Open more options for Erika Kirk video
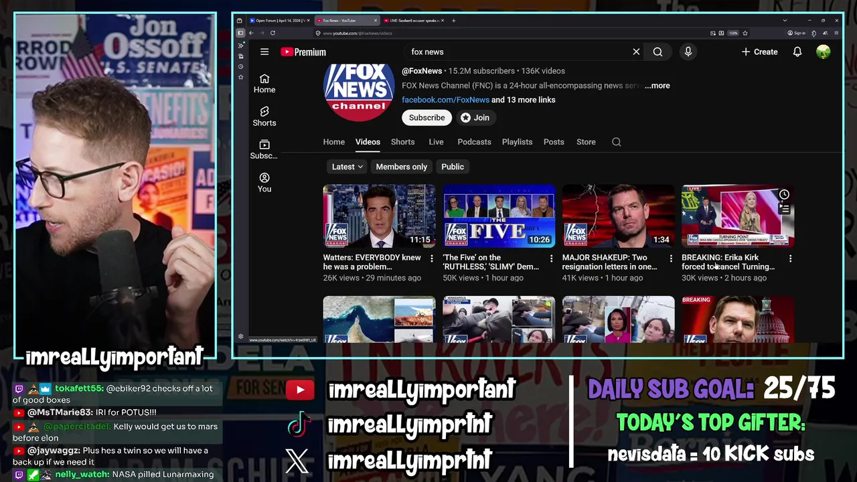 791,258
